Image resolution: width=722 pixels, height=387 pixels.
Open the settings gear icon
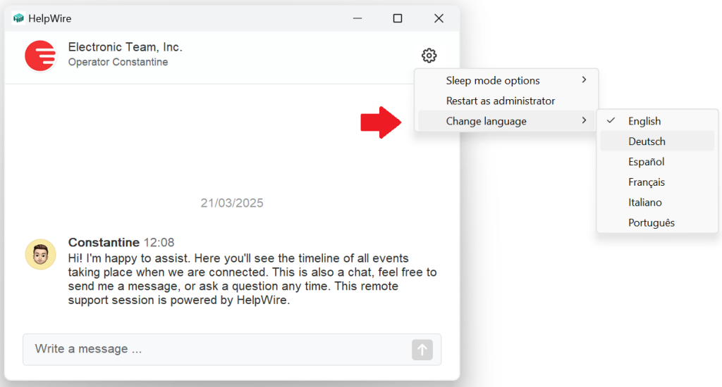coord(429,55)
